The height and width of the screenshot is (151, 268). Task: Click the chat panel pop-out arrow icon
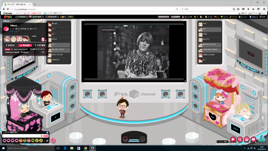tap(47, 132)
